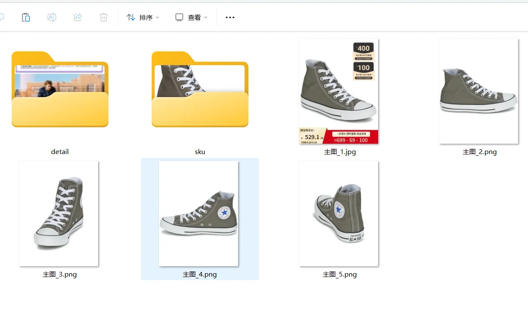The width and height of the screenshot is (528, 334).
Task: Click the file name label 主图_2.png
Action: pyautogui.click(x=480, y=152)
